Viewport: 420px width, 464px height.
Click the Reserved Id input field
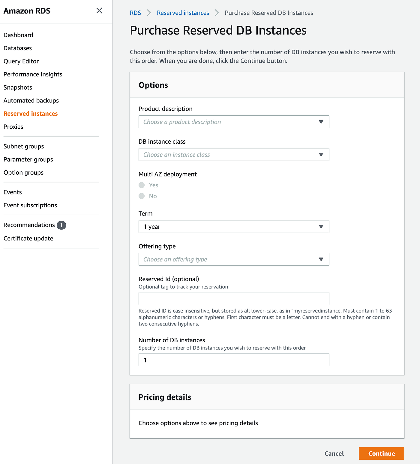click(234, 298)
